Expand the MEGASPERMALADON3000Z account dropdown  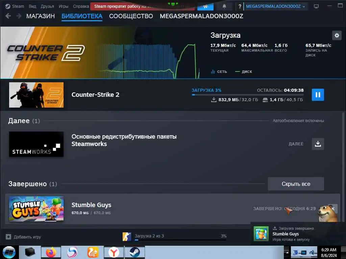tap(275, 6)
